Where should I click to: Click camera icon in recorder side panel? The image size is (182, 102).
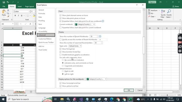[180, 38]
